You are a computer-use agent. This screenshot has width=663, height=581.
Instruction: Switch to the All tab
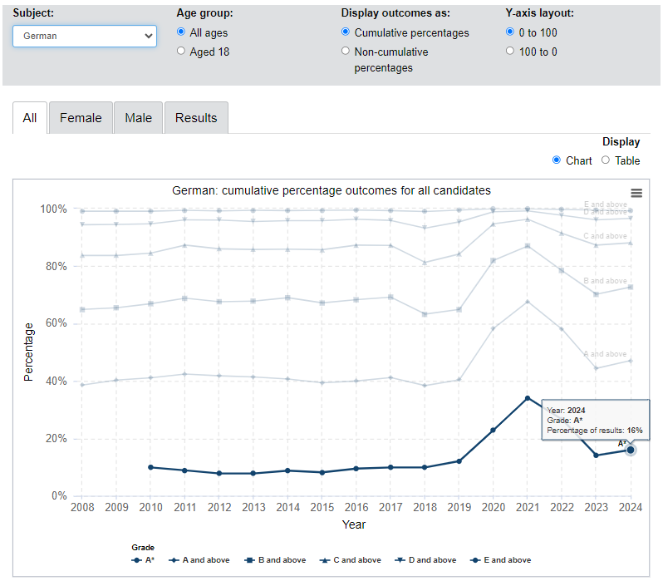[x=30, y=118]
